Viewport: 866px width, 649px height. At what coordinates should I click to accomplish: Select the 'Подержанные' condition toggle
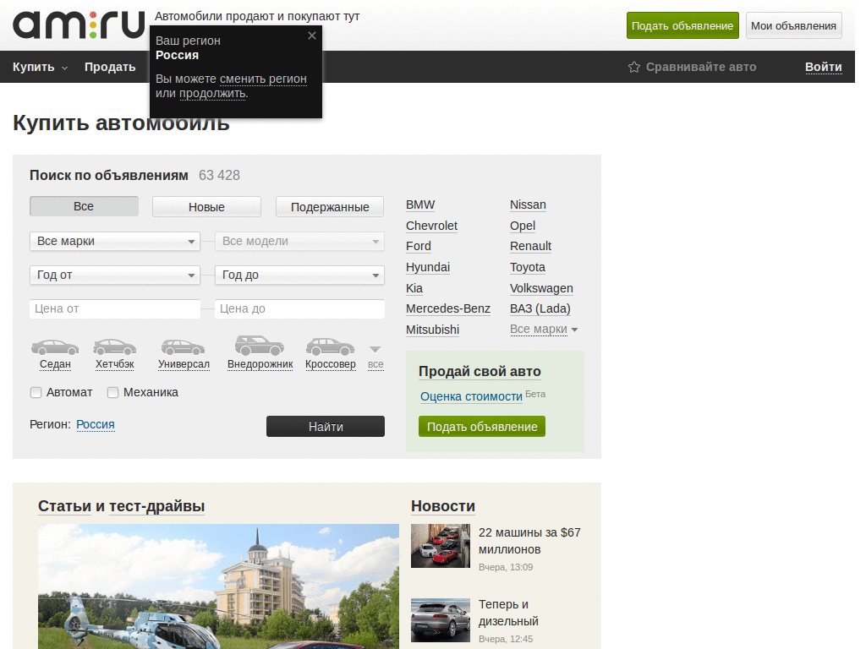[x=330, y=206]
